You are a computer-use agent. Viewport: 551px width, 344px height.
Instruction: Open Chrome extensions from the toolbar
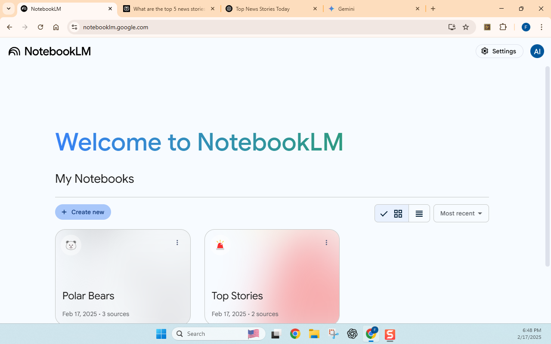click(503, 27)
